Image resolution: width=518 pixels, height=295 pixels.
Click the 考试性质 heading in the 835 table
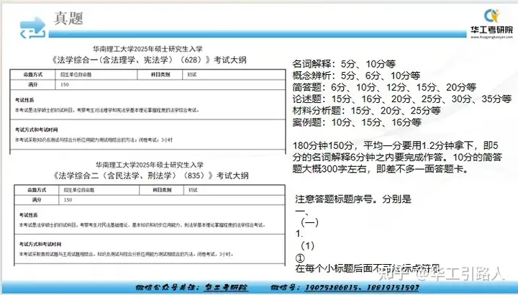28,215
